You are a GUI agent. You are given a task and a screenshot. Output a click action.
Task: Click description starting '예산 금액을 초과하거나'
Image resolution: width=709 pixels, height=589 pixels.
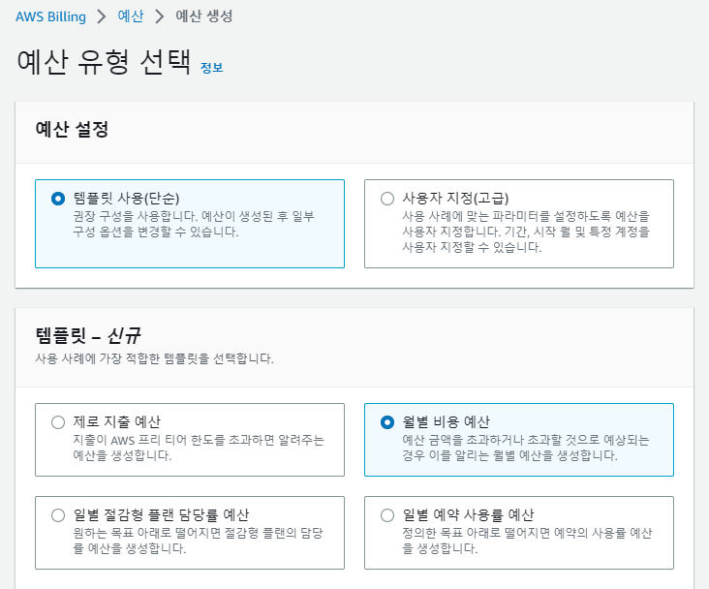point(526,448)
